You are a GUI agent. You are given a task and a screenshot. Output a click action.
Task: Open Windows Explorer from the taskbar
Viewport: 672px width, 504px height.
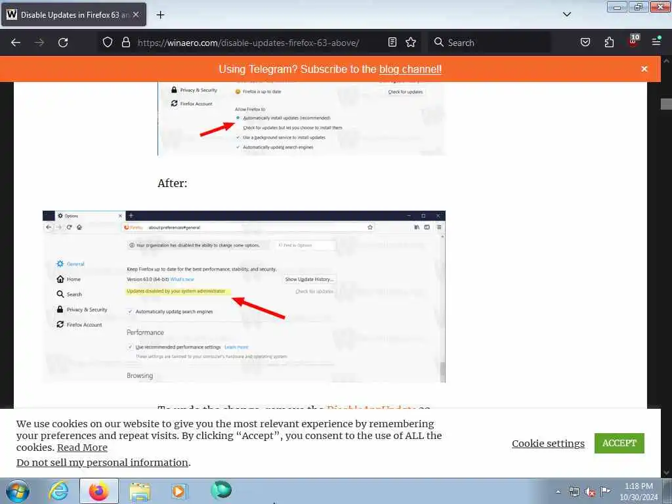pos(140,492)
